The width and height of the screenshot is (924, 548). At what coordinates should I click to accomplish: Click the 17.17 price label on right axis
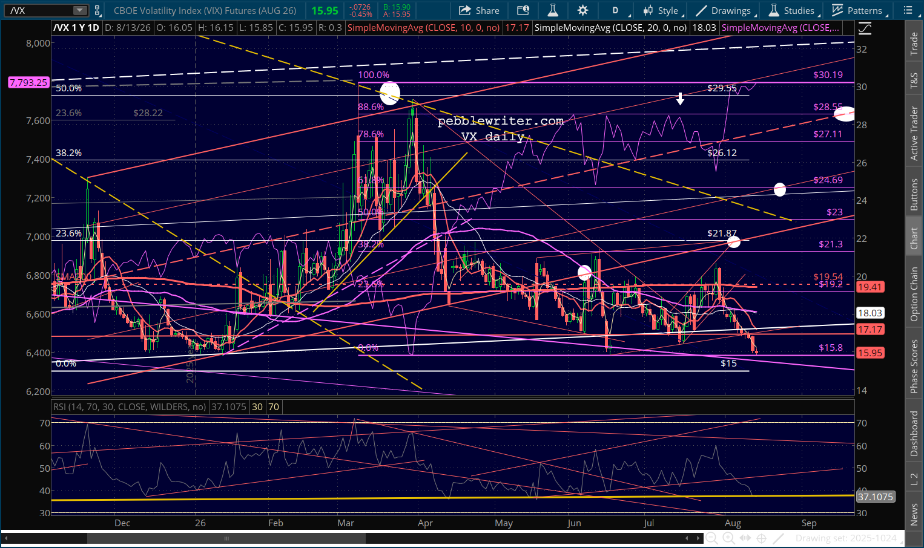pyautogui.click(x=870, y=329)
